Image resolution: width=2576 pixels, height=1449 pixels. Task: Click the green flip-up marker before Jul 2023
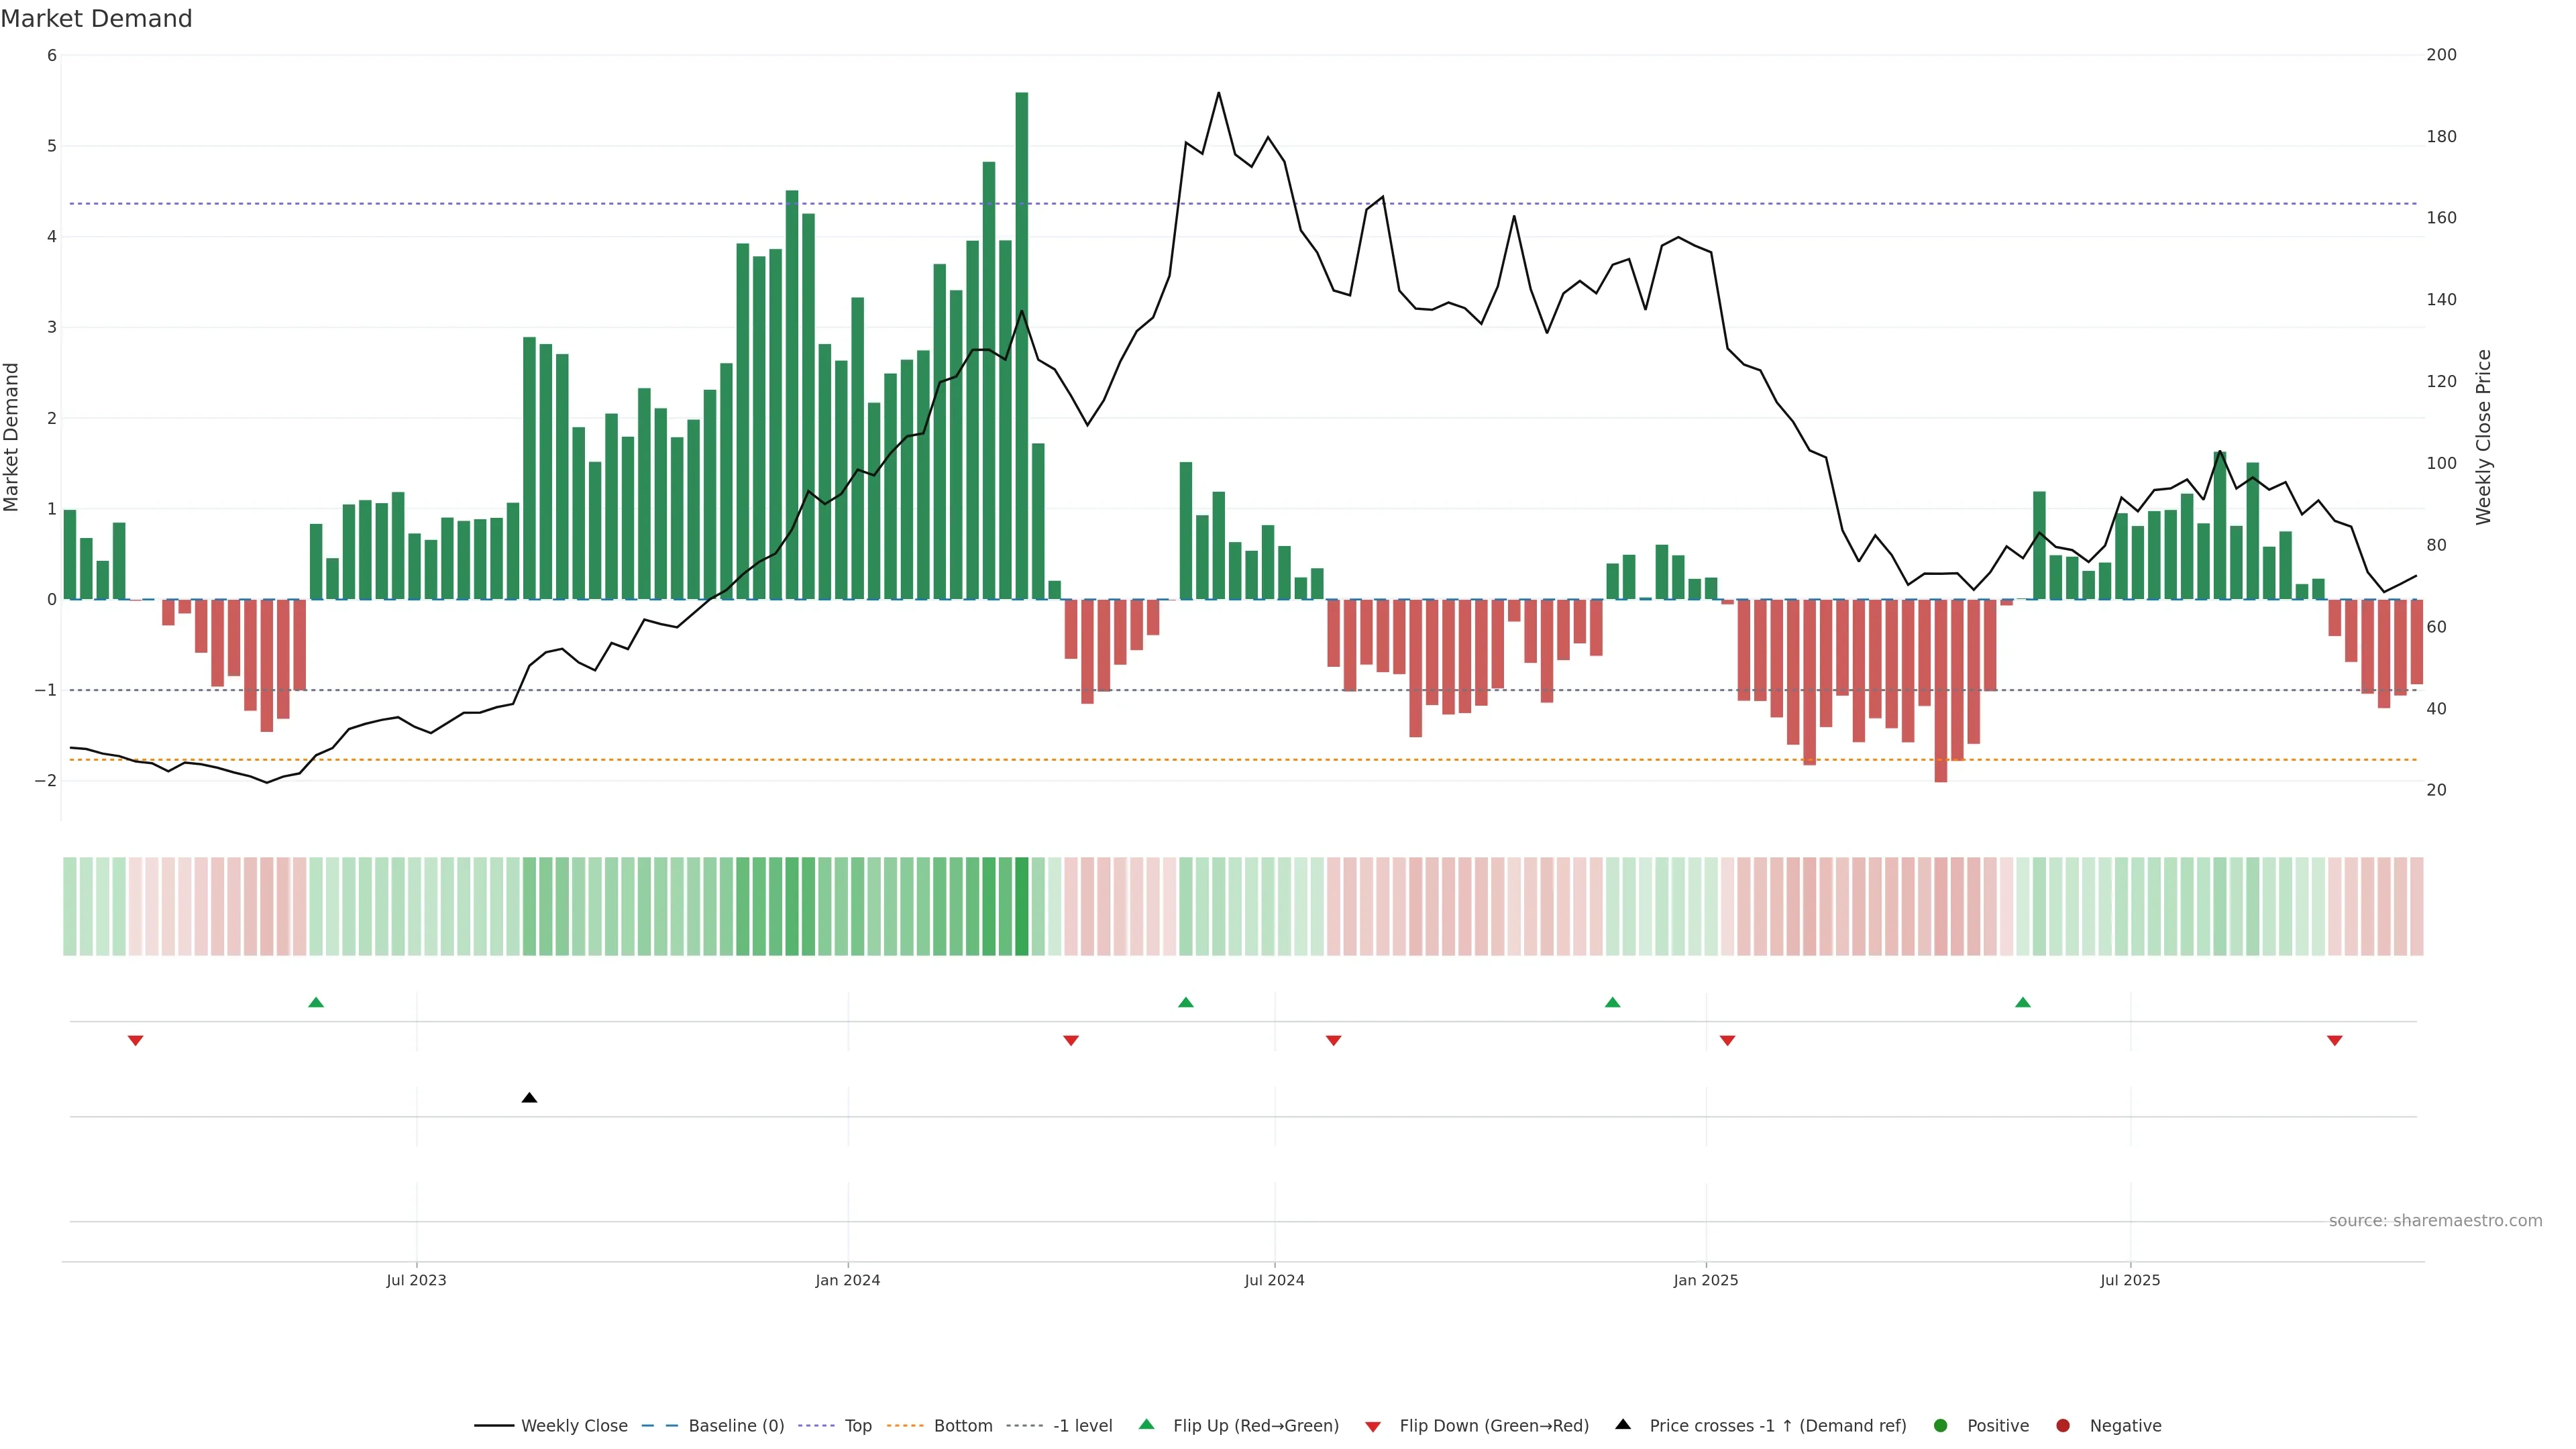pos(316,1002)
